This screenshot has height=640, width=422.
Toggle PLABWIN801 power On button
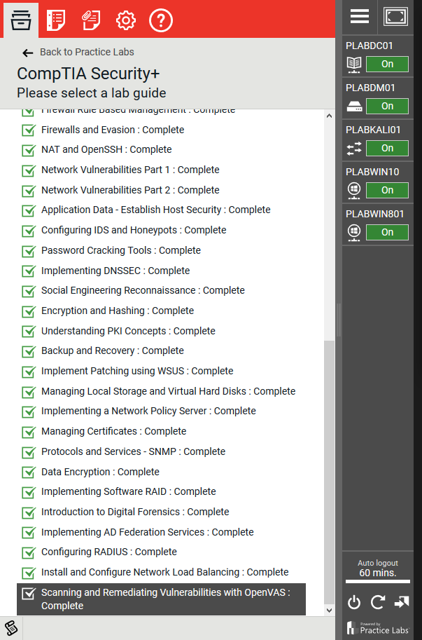coord(387,232)
